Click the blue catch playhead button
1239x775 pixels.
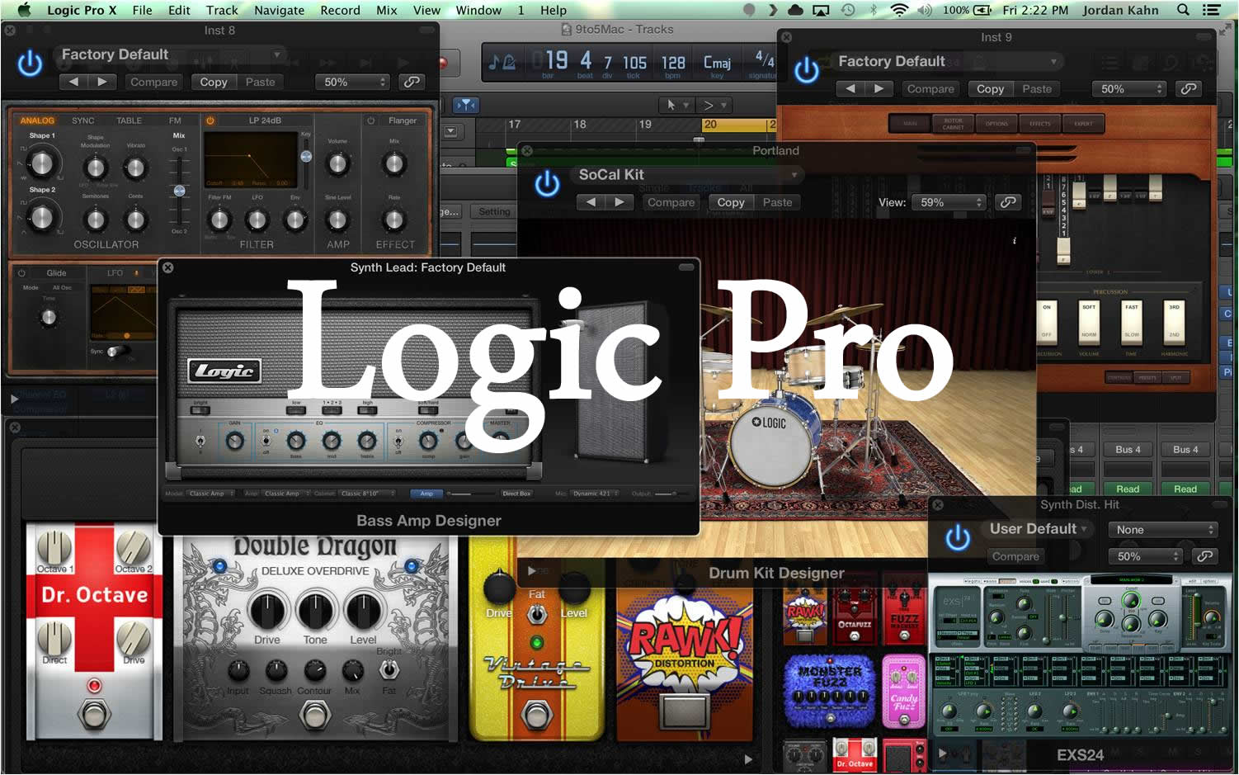[466, 105]
